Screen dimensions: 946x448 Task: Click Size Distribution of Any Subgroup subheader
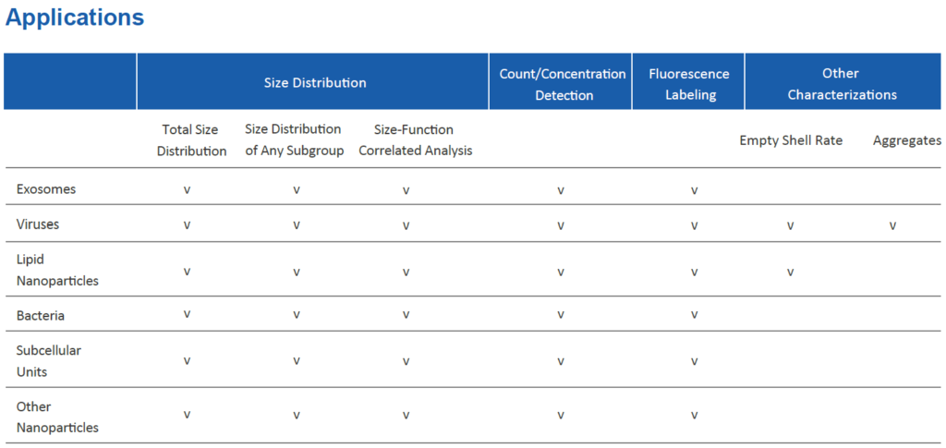tap(295, 139)
